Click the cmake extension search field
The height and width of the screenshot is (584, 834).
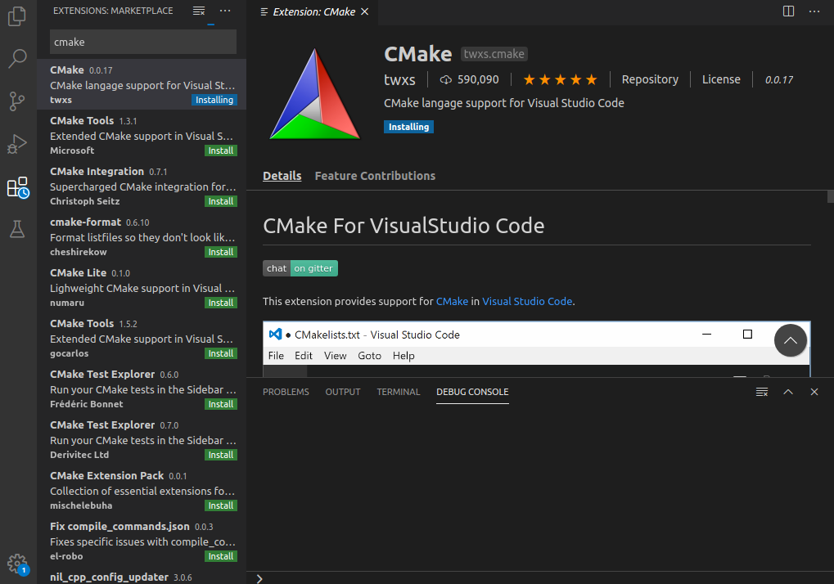[x=143, y=42]
